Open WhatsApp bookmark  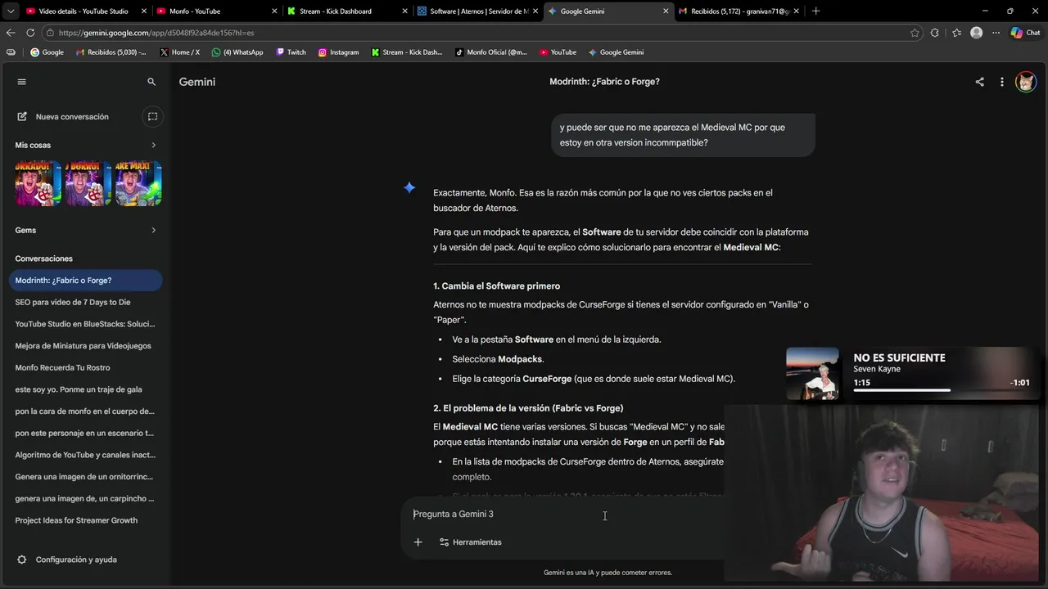pyautogui.click(x=237, y=52)
